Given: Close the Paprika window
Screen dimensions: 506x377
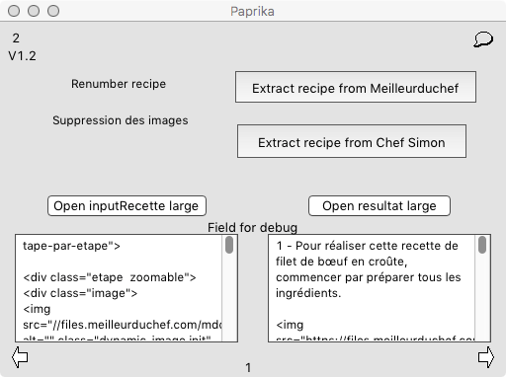Looking at the screenshot, I should click(14, 11).
